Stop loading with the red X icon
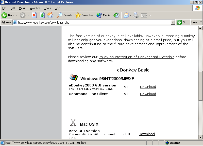This screenshot has height=146, width=203. coord(34,15)
